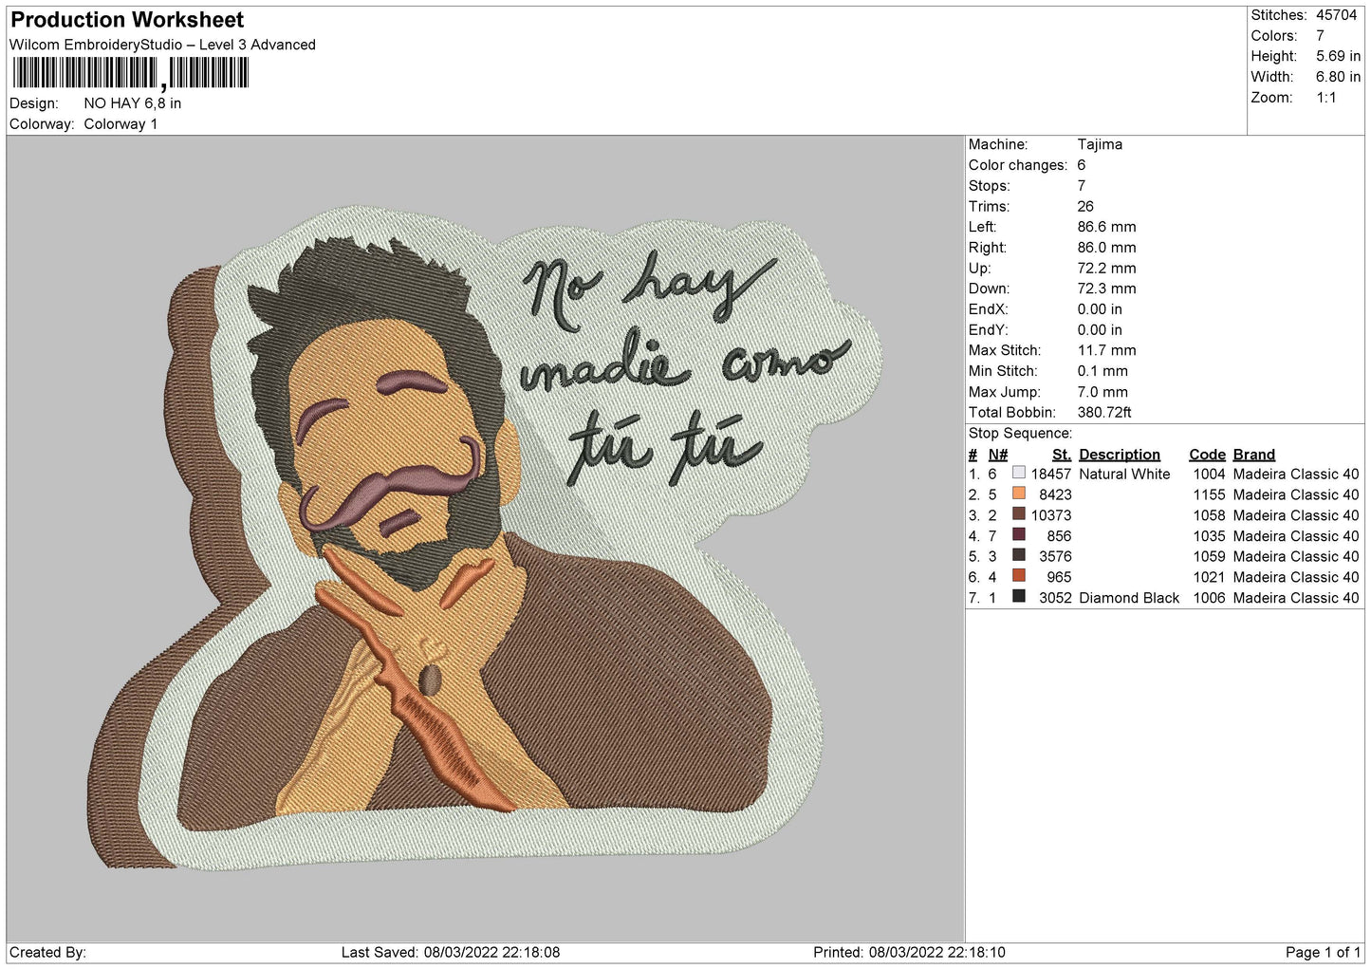Select the orange 1155 thread swatch
This screenshot has width=1371, height=969.
point(1018,494)
